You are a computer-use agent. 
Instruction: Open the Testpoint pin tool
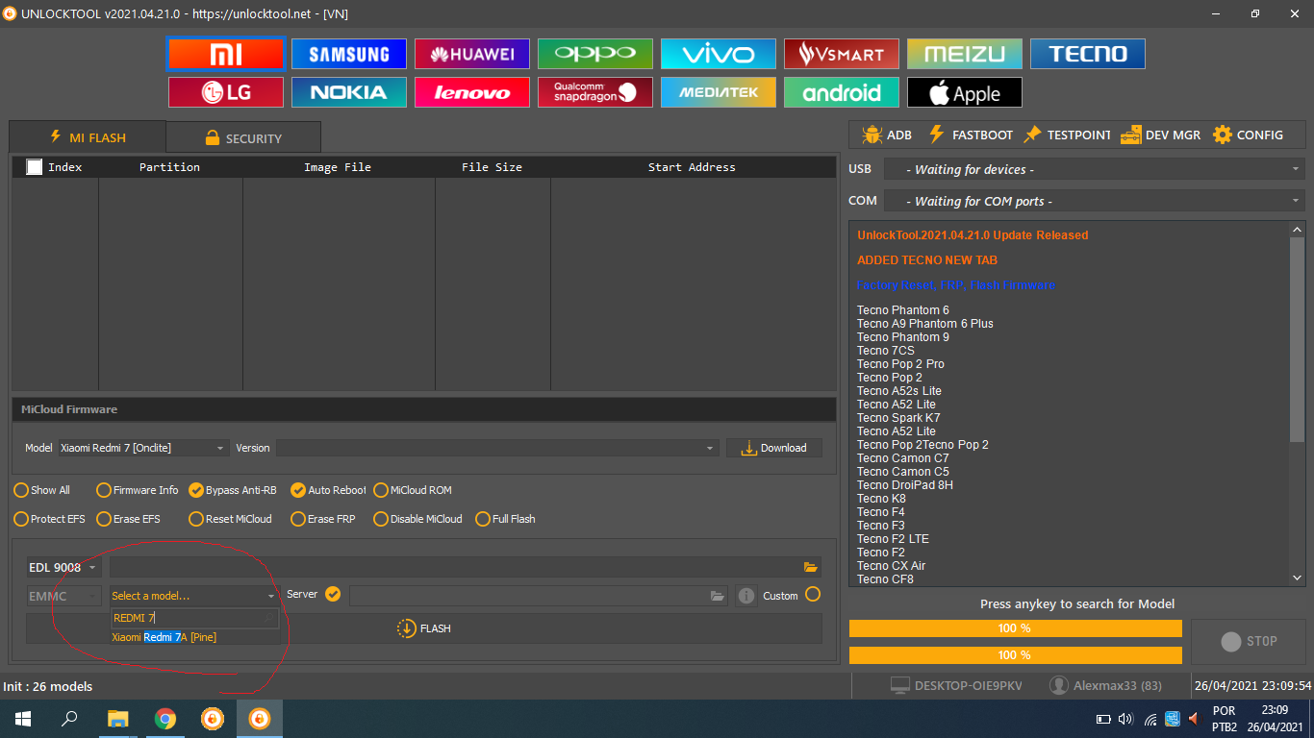[1067, 135]
